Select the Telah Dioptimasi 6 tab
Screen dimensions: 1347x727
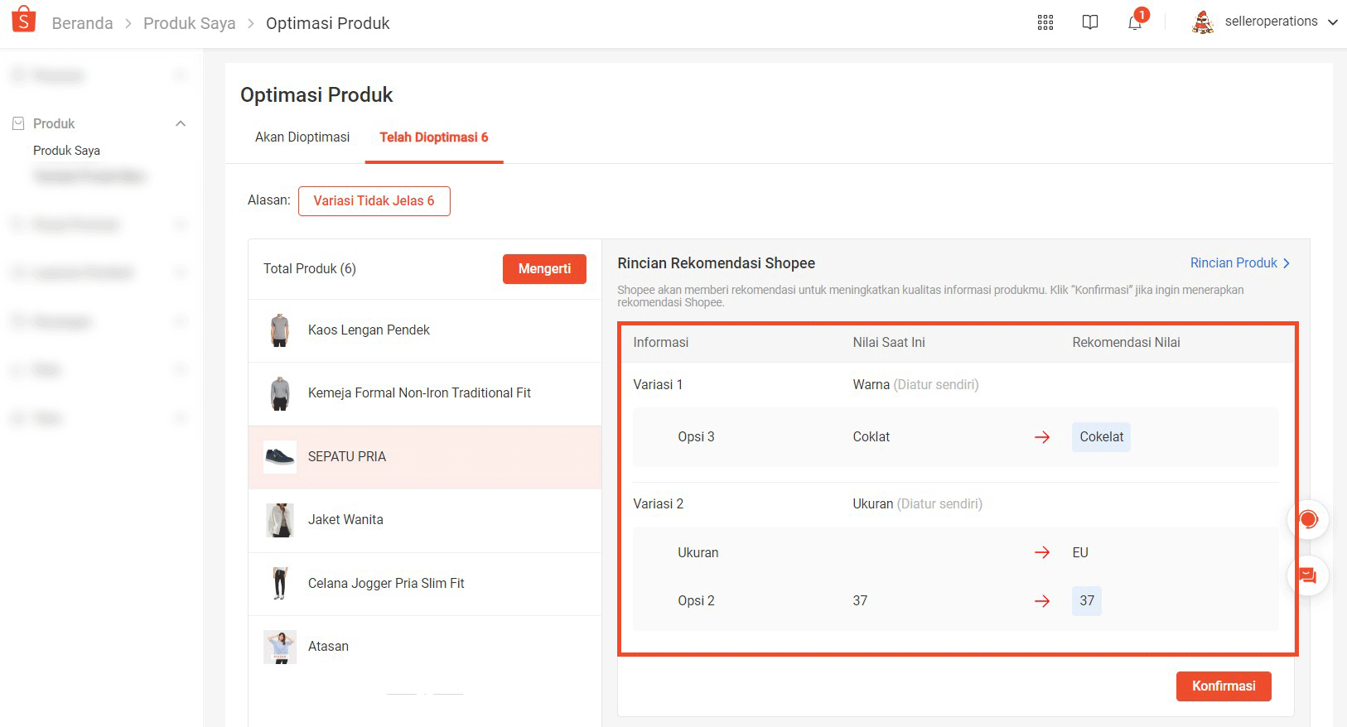pos(433,137)
